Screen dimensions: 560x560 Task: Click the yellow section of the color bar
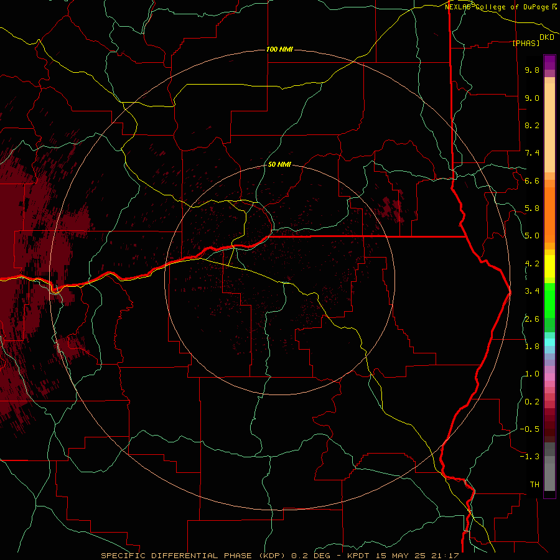pos(549,266)
